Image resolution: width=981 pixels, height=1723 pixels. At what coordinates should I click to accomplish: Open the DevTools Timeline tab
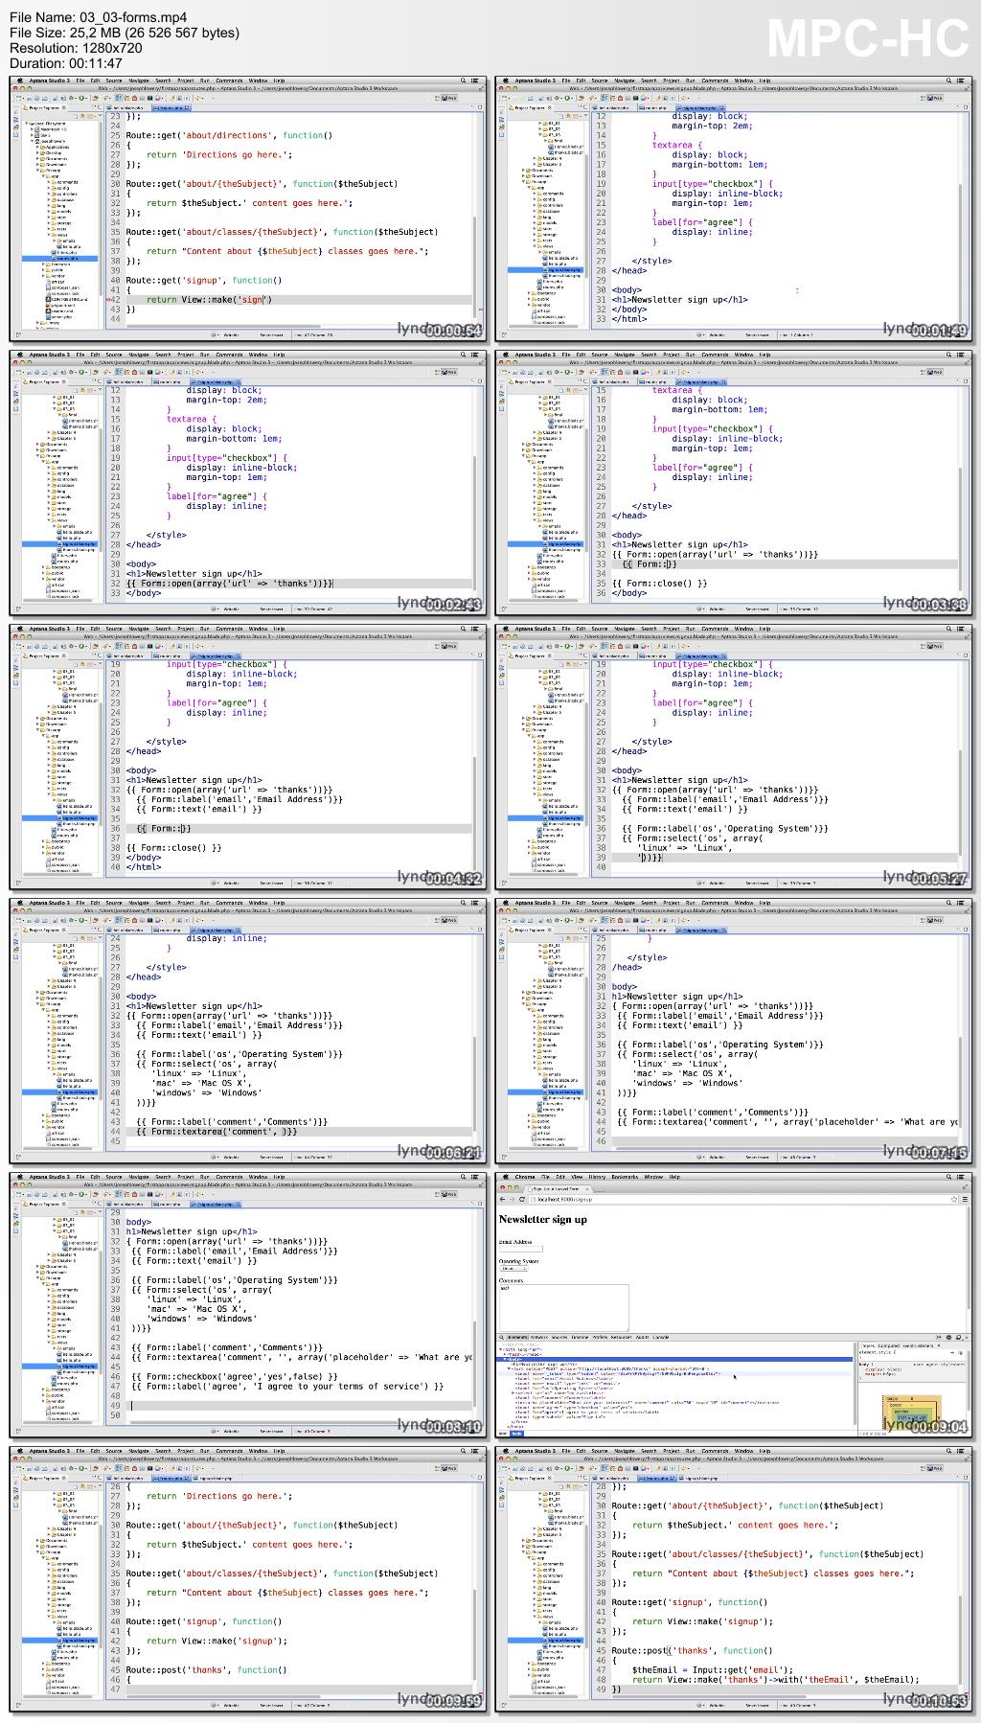tap(580, 1338)
